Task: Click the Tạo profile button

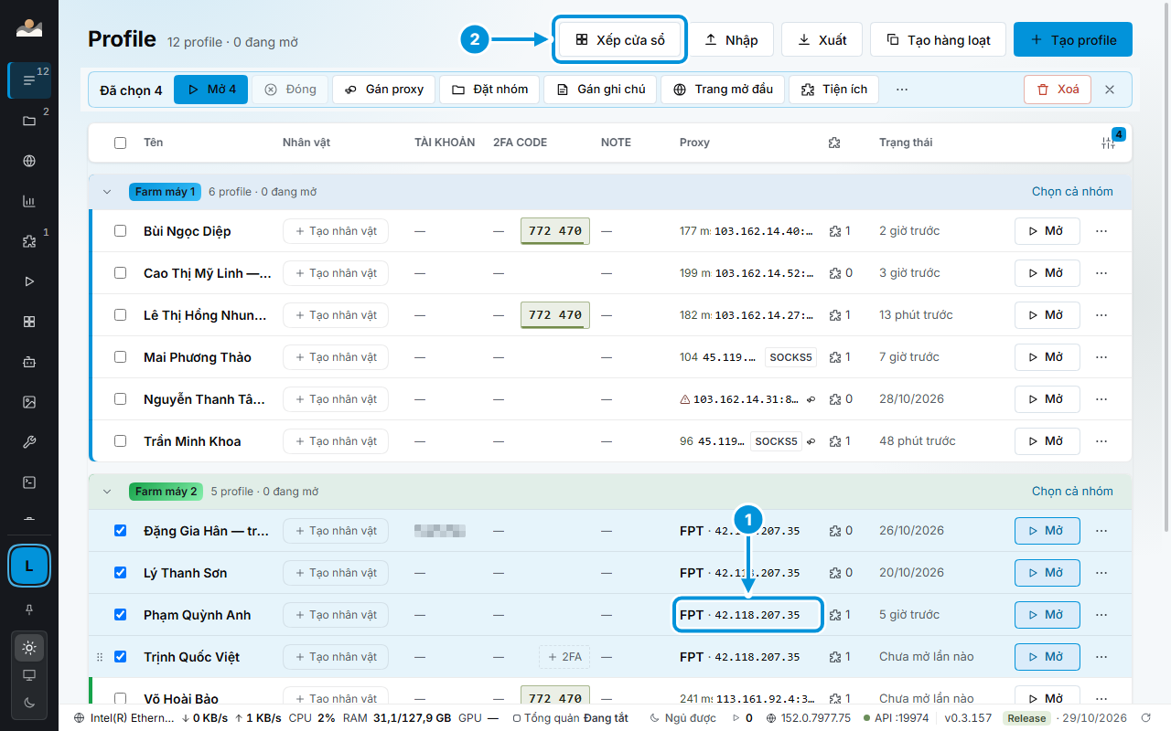Action: 1073,40
